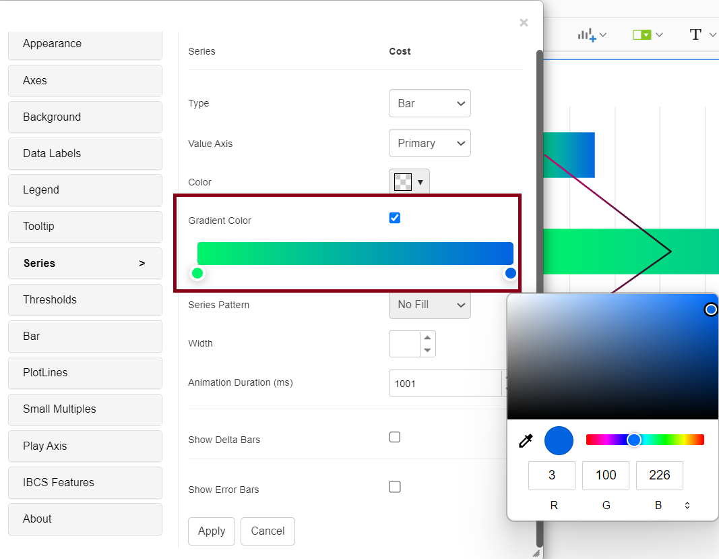This screenshot has height=559, width=719.
Task: Click the Cancel button
Action: (x=268, y=531)
